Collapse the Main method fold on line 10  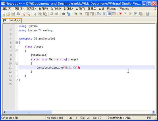[17, 63]
